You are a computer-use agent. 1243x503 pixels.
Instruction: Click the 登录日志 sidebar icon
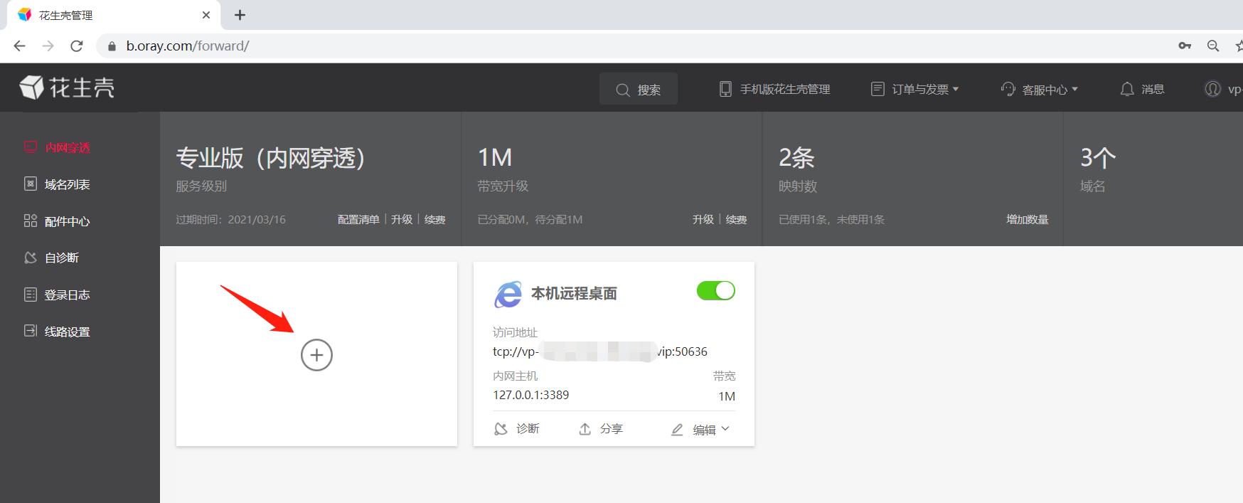(30, 294)
